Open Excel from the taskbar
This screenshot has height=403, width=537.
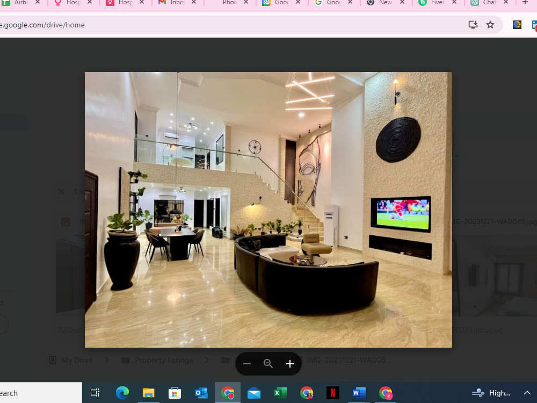pos(280,393)
